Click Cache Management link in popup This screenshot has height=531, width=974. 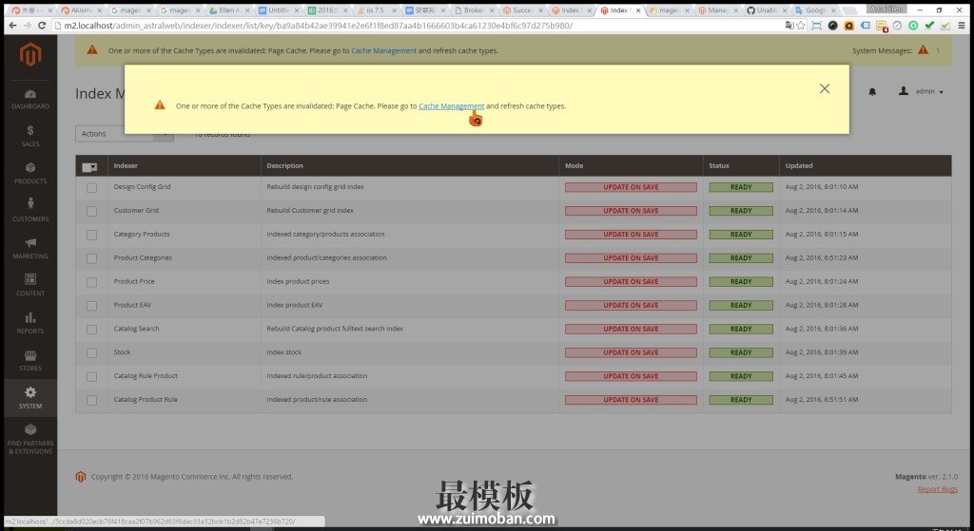[x=451, y=106]
